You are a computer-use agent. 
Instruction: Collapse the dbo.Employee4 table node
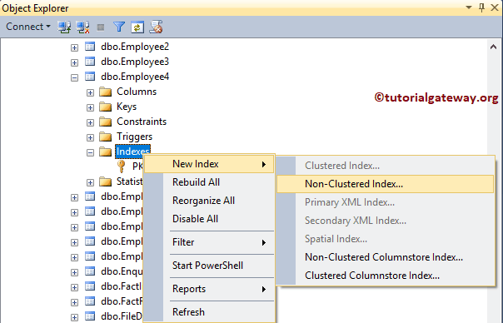(x=74, y=77)
